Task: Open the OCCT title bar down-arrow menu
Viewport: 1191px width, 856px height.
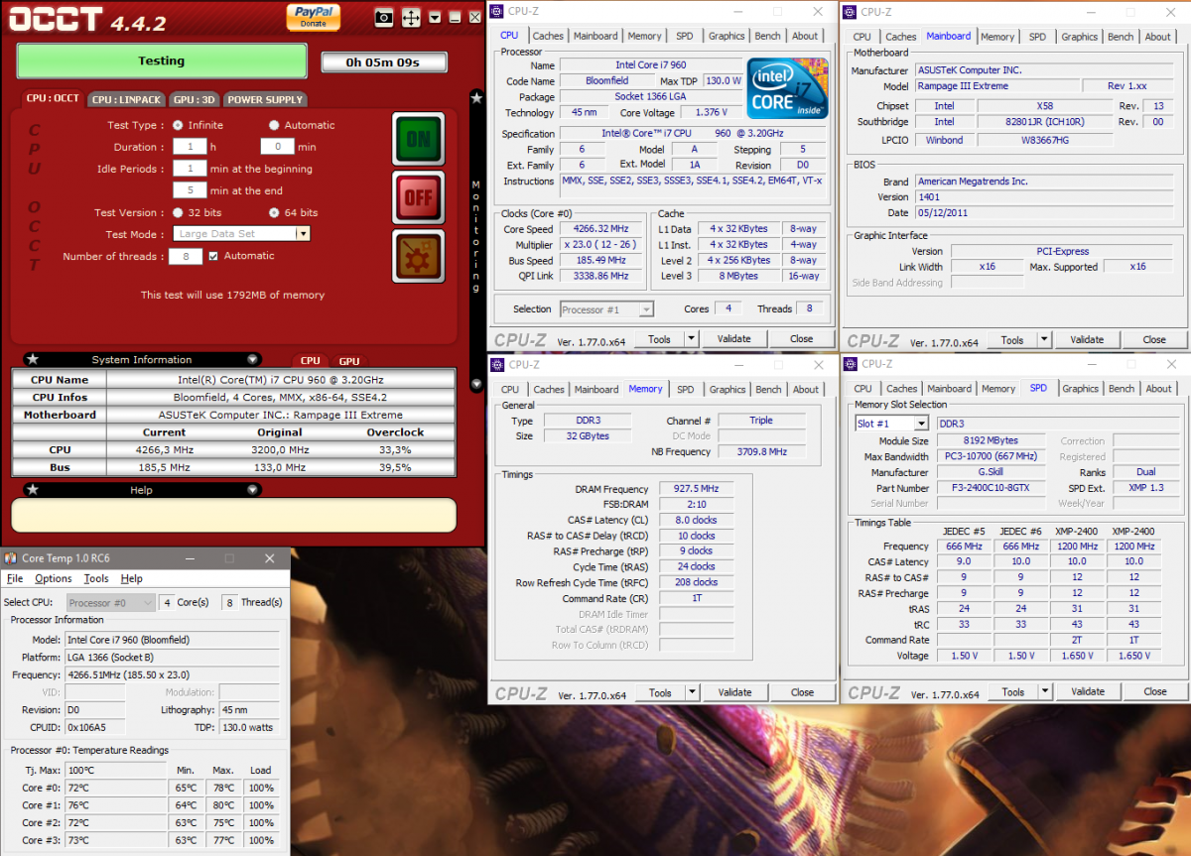Action: (x=434, y=17)
